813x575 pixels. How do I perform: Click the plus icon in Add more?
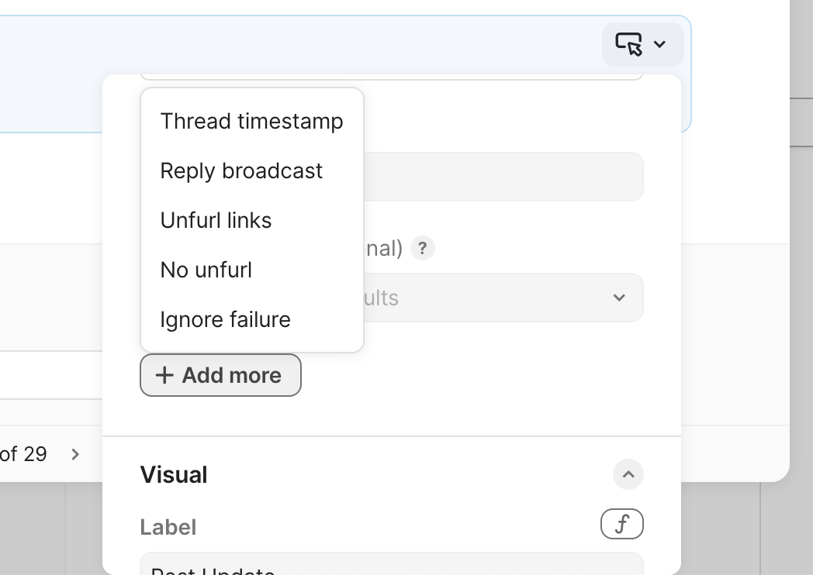pos(164,376)
